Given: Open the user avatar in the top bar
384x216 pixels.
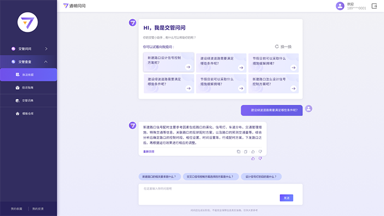Looking at the screenshot, I should click(x=340, y=6).
